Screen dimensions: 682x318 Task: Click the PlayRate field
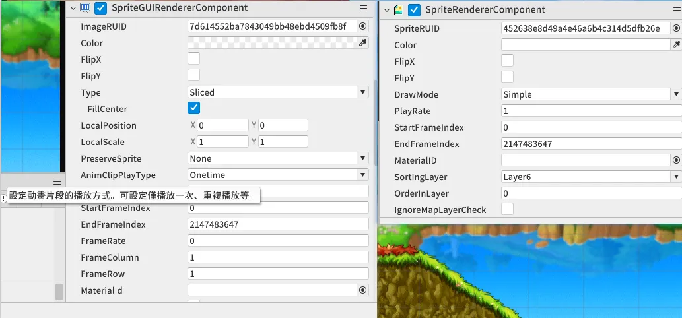click(592, 111)
